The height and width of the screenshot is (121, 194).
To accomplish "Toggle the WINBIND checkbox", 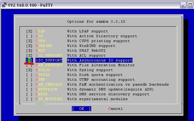I will click(x=29, y=46).
